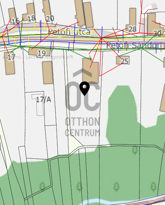The height and width of the screenshot is (205, 165).
Task: Click the house number 28 label
Action: (132, 29)
